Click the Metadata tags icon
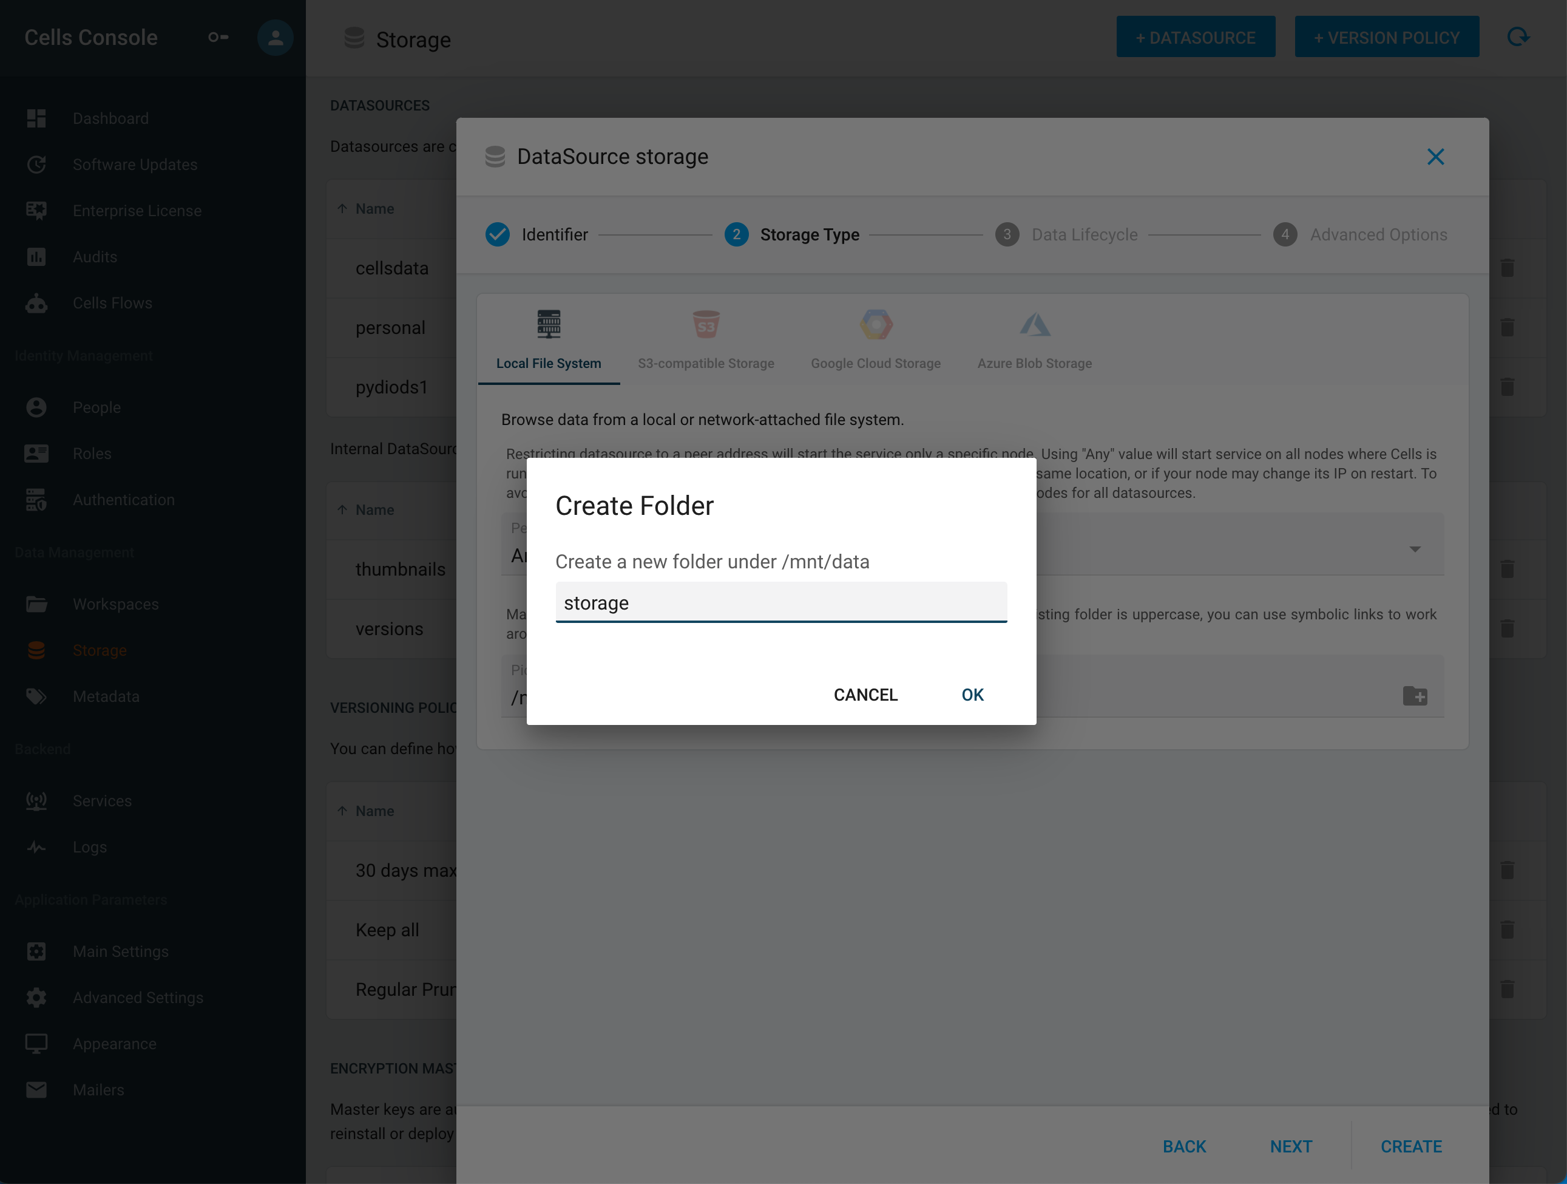 (36, 696)
